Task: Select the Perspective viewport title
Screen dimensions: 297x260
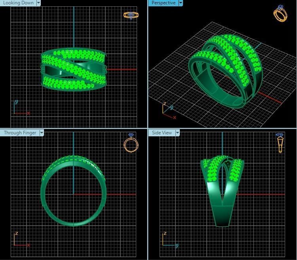Action: (164, 3)
